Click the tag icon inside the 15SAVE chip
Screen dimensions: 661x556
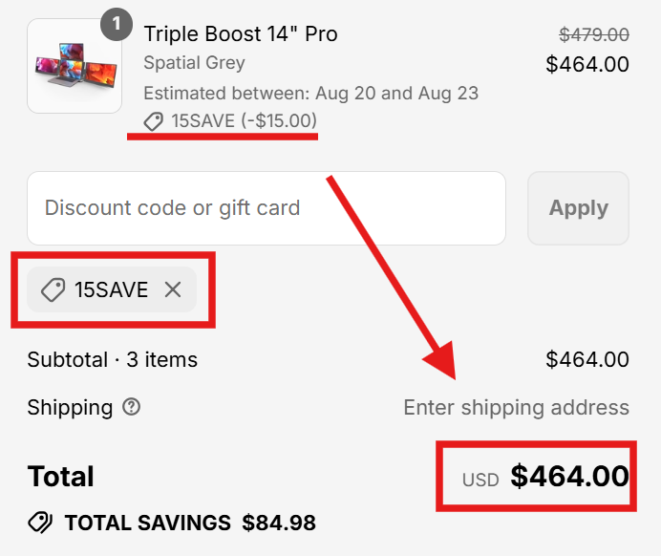53,289
